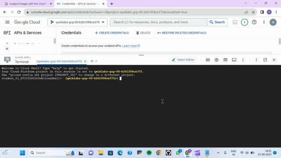Click the blue Search button
Viewport: 281px width, 158px height.
(x=217, y=22)
